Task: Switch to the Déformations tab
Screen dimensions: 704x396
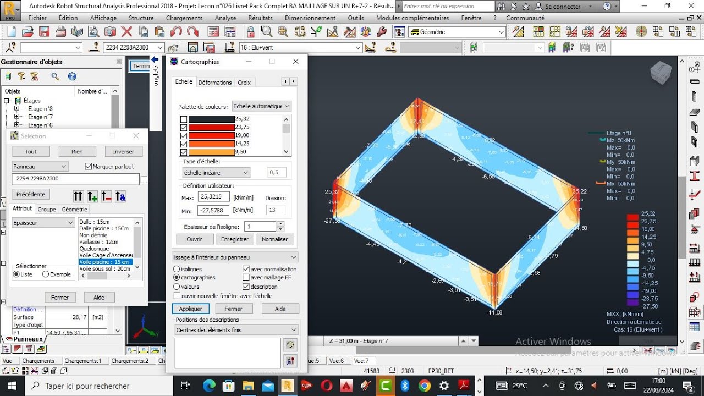Action: click(x=215, y=82)
